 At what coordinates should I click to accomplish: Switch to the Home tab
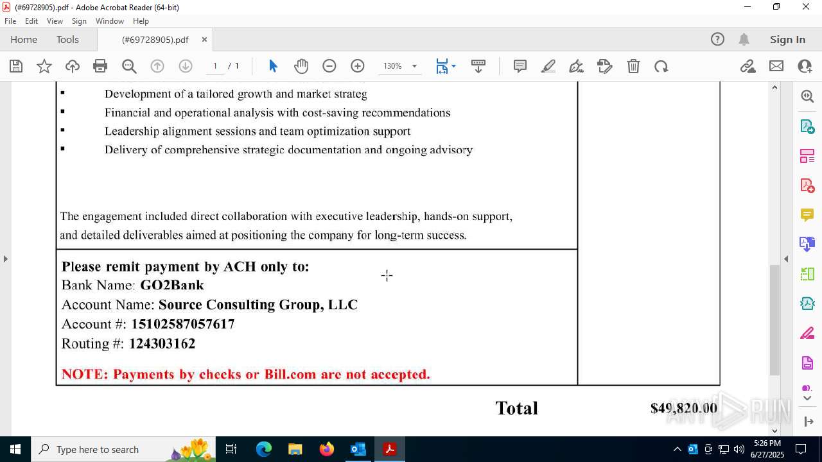pos(24,40)
